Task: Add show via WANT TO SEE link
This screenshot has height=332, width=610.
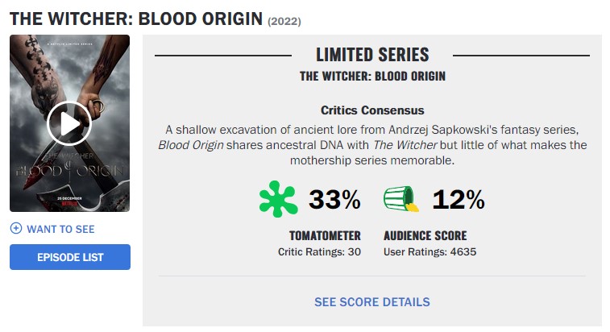Action: coord(60,229)
